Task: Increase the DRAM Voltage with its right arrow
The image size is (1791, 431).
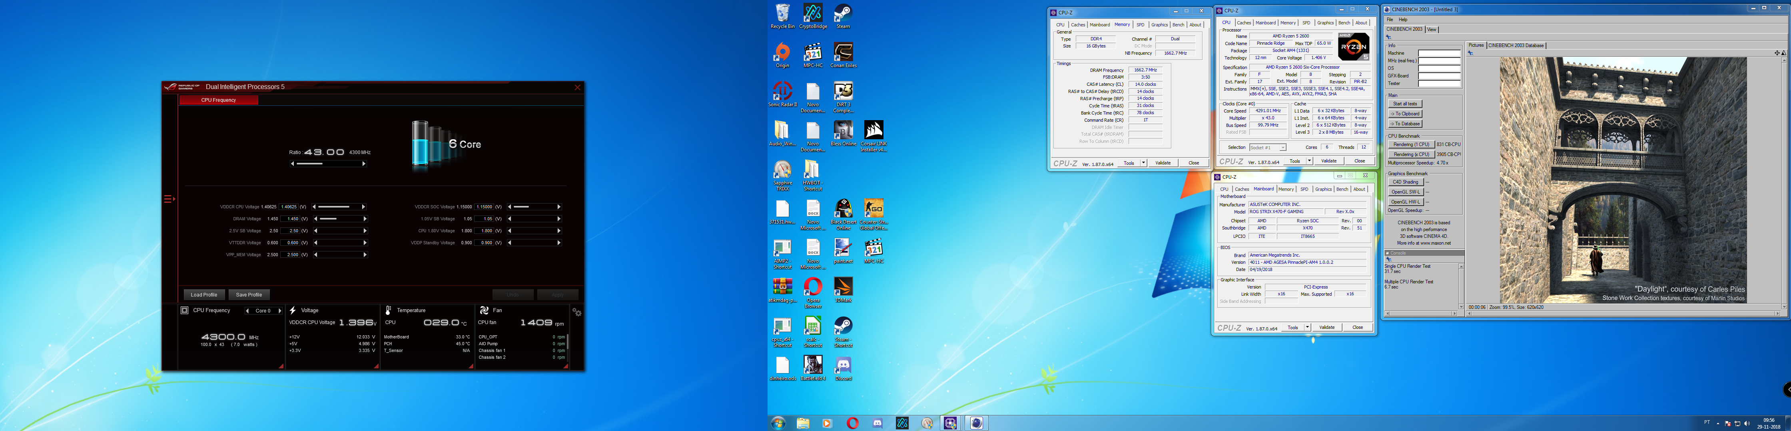Action: pyautogui.click(x=364, y=219)
